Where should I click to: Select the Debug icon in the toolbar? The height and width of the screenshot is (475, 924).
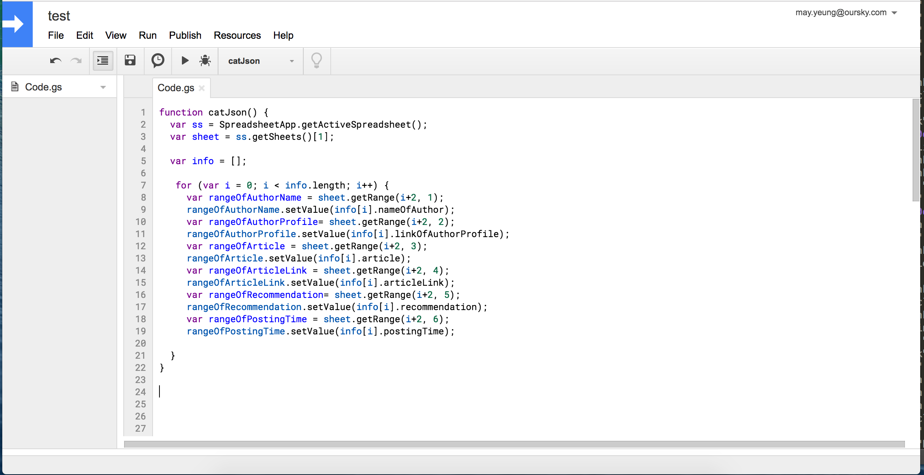[205, 60]
